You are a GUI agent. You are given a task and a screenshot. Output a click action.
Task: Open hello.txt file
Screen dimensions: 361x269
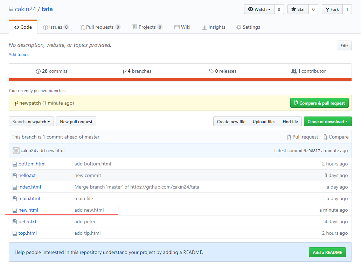[x=27, y=175]
